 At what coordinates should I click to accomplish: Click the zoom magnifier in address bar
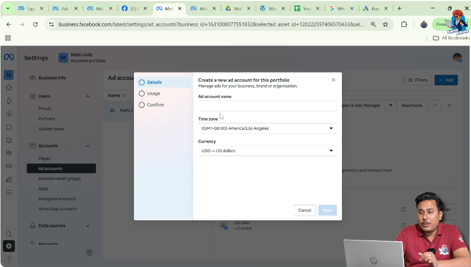click(x=373, y=24)
